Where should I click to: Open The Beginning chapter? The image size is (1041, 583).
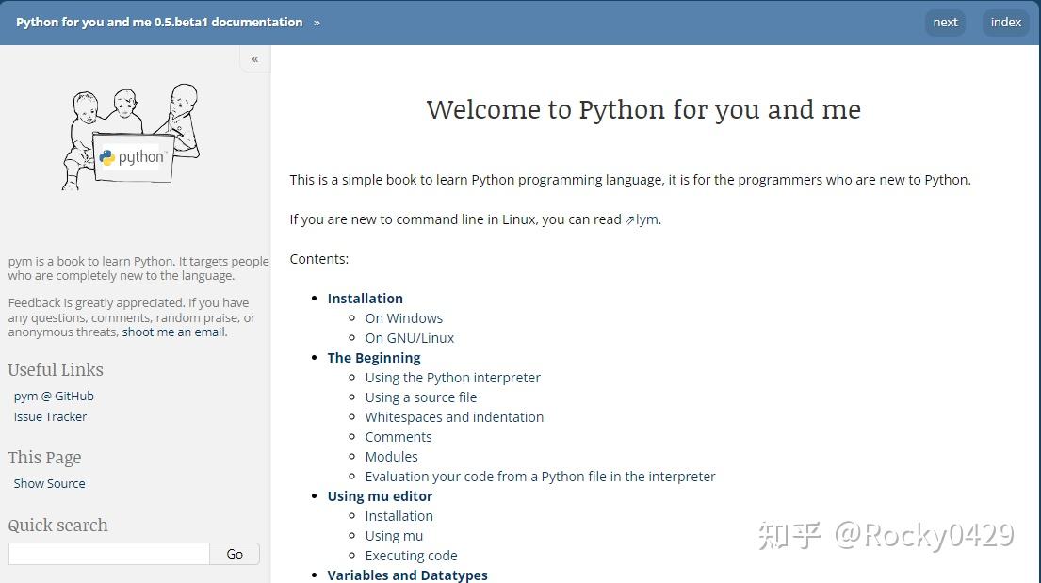[x=374, y=357]
